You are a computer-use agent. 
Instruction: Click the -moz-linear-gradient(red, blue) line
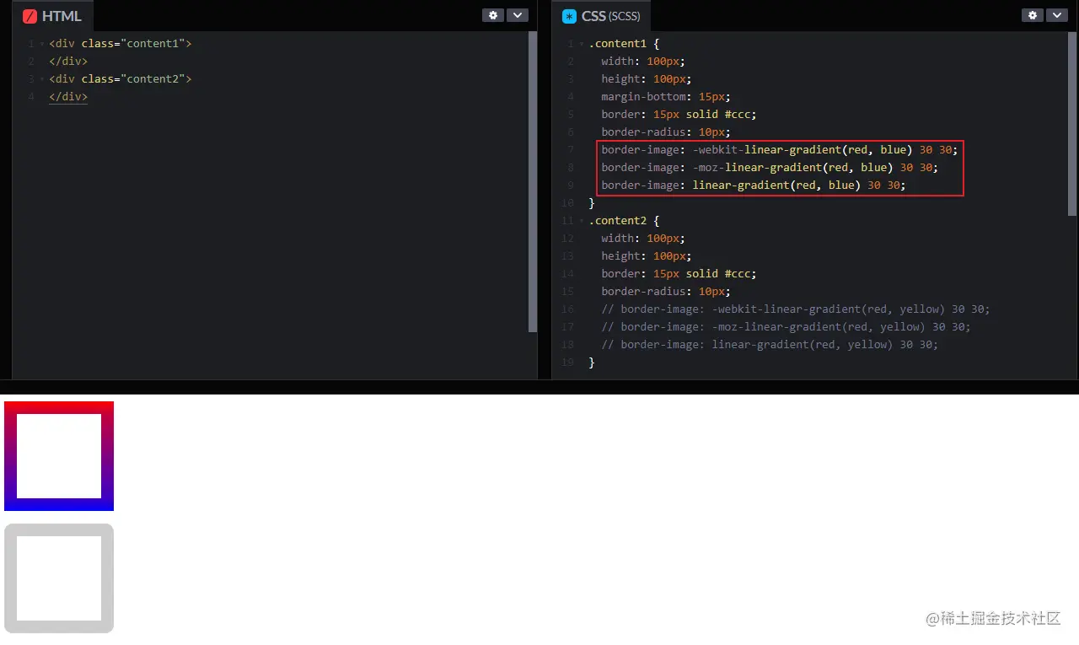pos(770,167)
